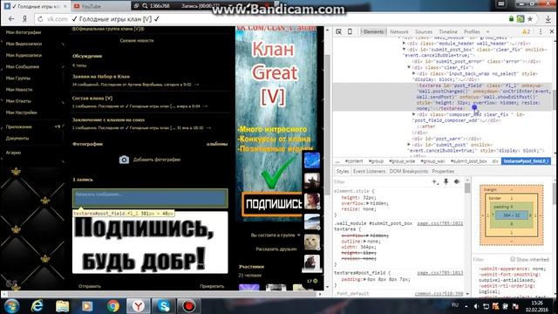Switch to the Event Listeners pane
The height and width of the screenshot is (314, 558).
click(x=369, y=172)
